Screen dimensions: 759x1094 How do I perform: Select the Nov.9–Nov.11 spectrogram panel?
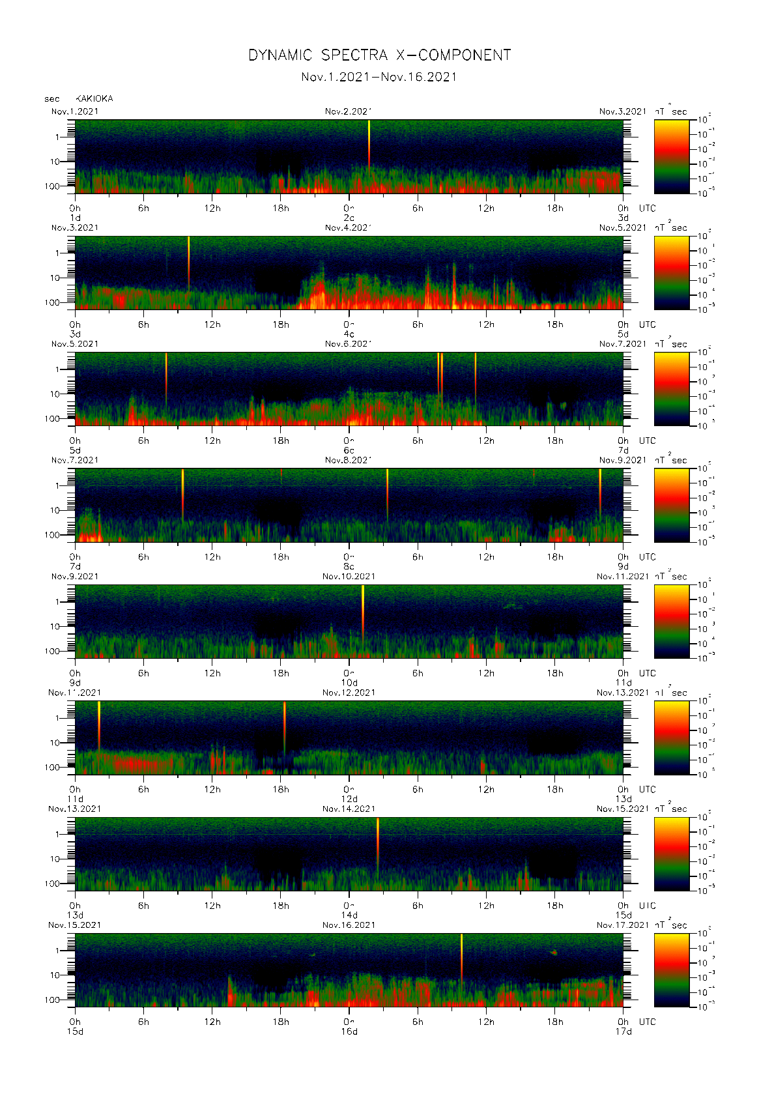coord(349,622)
